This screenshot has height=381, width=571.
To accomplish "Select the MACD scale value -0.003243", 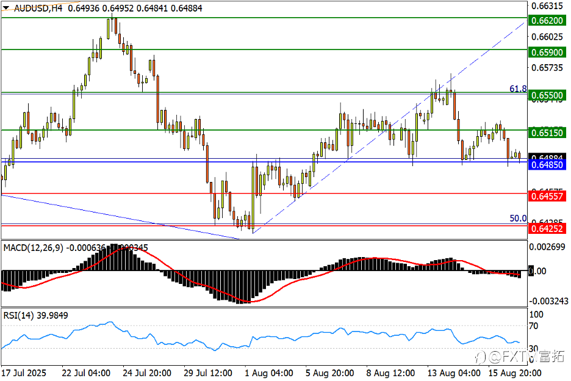I will point(548,301).
